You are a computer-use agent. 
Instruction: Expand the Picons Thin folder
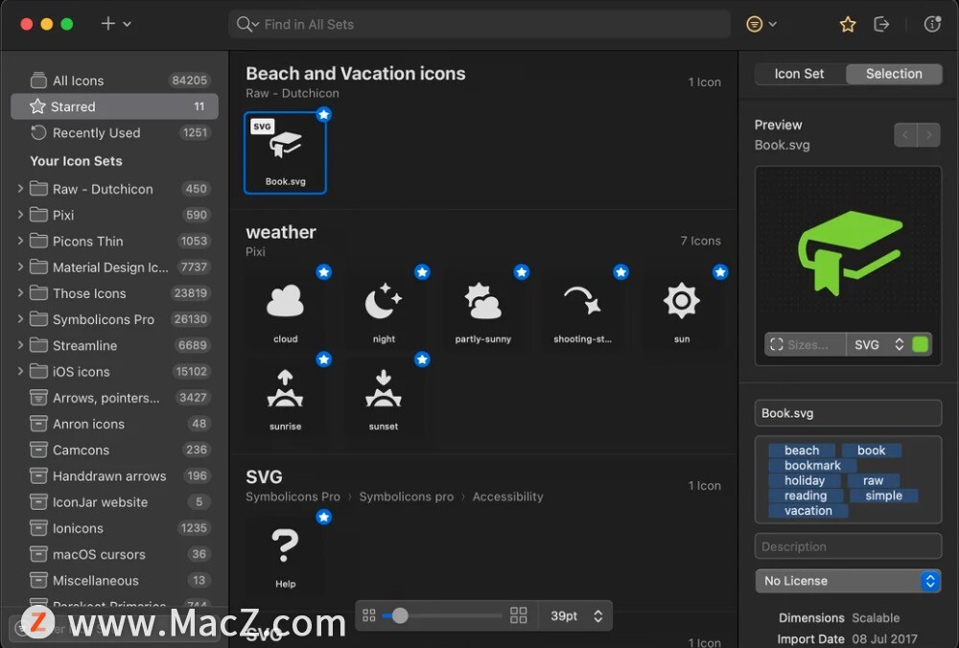coord(20,241)
